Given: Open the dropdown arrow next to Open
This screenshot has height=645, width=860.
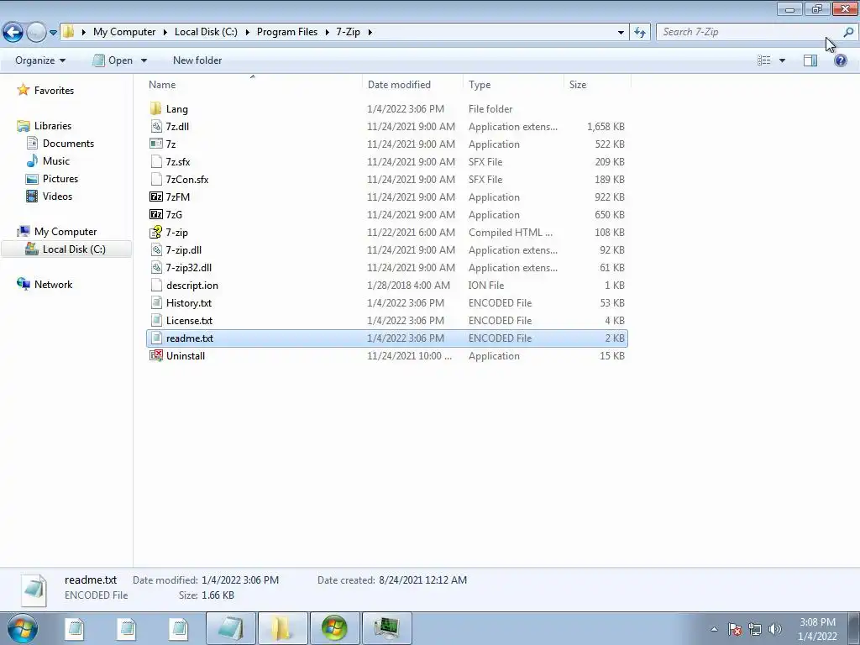Looking at the screenshot, I should pyautogui.click(x=144, y=60).
